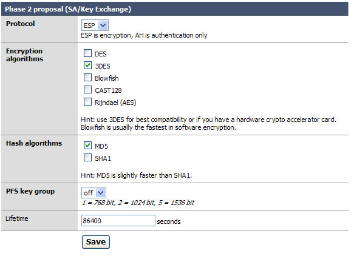Screen dimensions: 354x256
Task: Select the CAST128 encryption option
Action: tap(87, 90)
